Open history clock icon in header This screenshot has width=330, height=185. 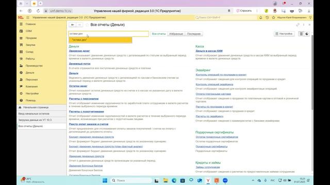(x=267, y=17)
